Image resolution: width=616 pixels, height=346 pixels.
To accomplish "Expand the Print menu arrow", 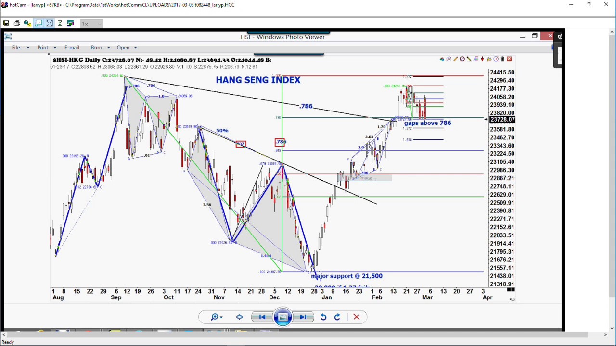I will pos(55,48).
